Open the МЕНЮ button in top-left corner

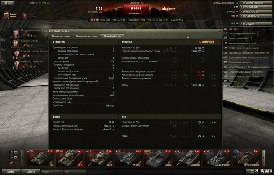point(7,2)
